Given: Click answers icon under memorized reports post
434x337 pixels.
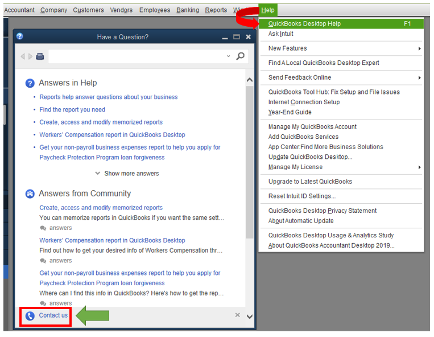Looking at the screenshot, I should point(43,228).
